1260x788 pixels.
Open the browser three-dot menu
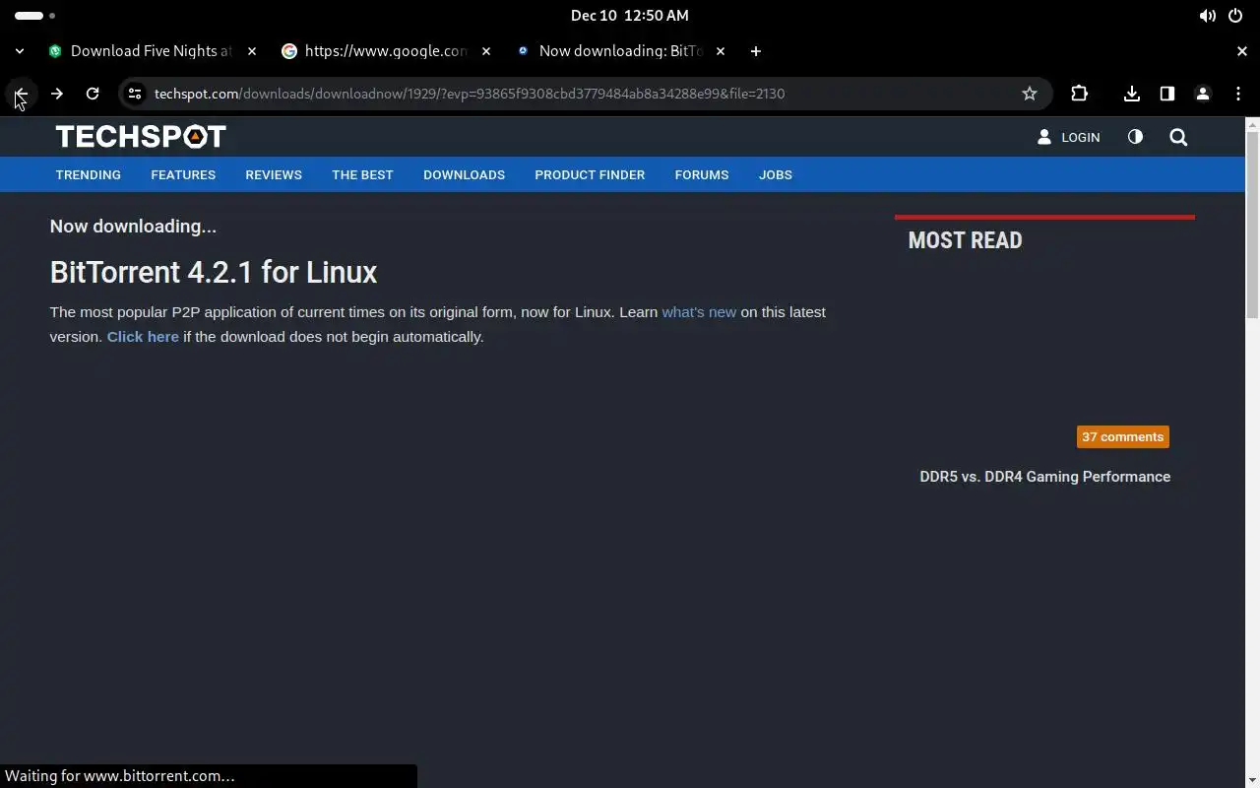click(1238, 94)
